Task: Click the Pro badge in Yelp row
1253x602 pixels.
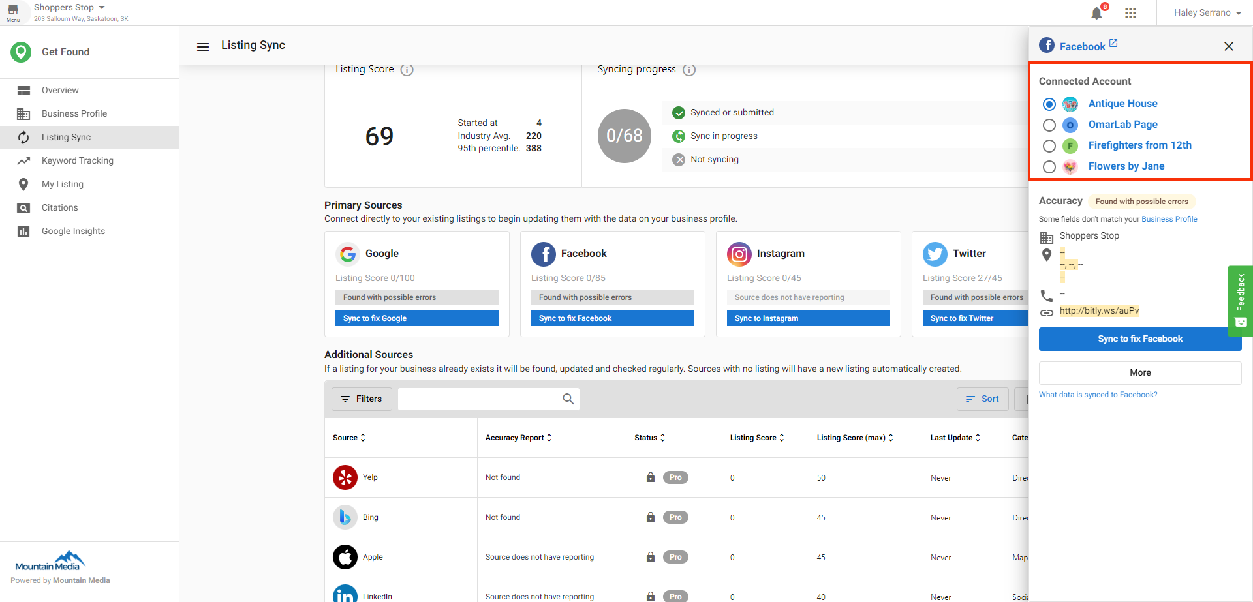Action: point(675,477)
